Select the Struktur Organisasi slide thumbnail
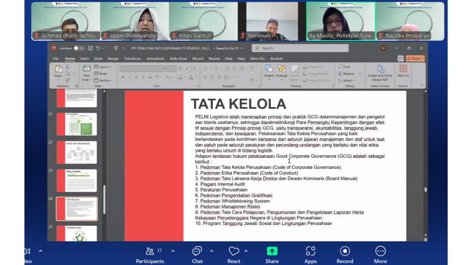The image size is (472, 265). (x=77, y=152)
